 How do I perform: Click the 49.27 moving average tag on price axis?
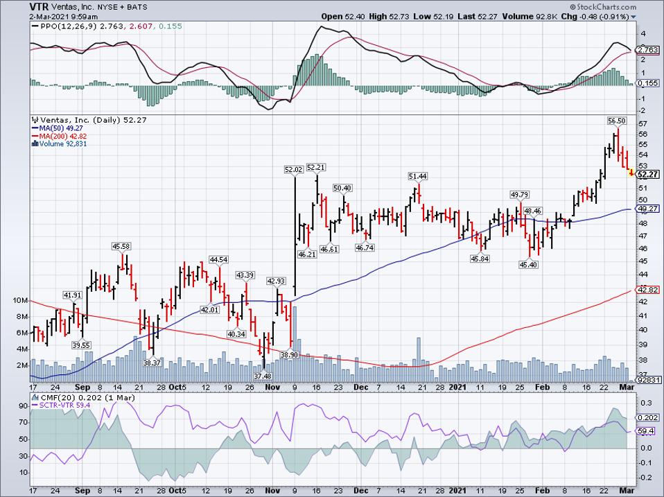[648, 209]
